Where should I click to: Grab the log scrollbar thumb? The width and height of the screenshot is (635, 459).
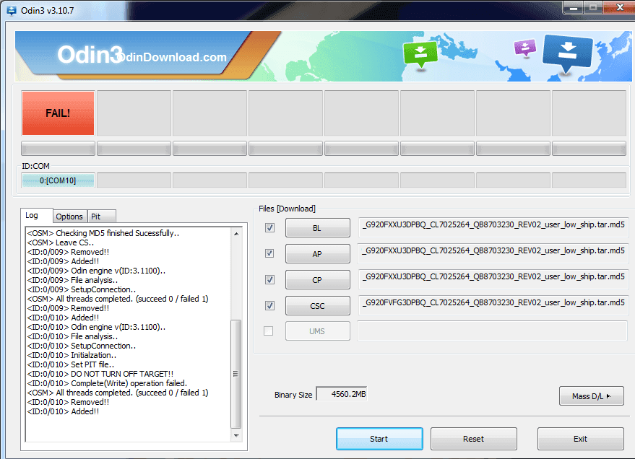(x=236, y=374)
